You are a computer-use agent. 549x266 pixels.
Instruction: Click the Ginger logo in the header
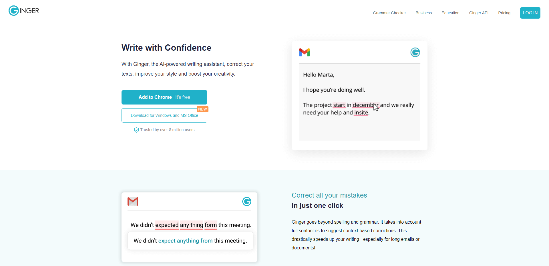pos(24,11)
